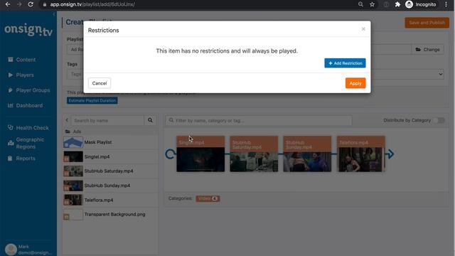This screenshot has width=455, height=256.
Task: Open Content in the sidebar
Action: (x=26, y=60)
